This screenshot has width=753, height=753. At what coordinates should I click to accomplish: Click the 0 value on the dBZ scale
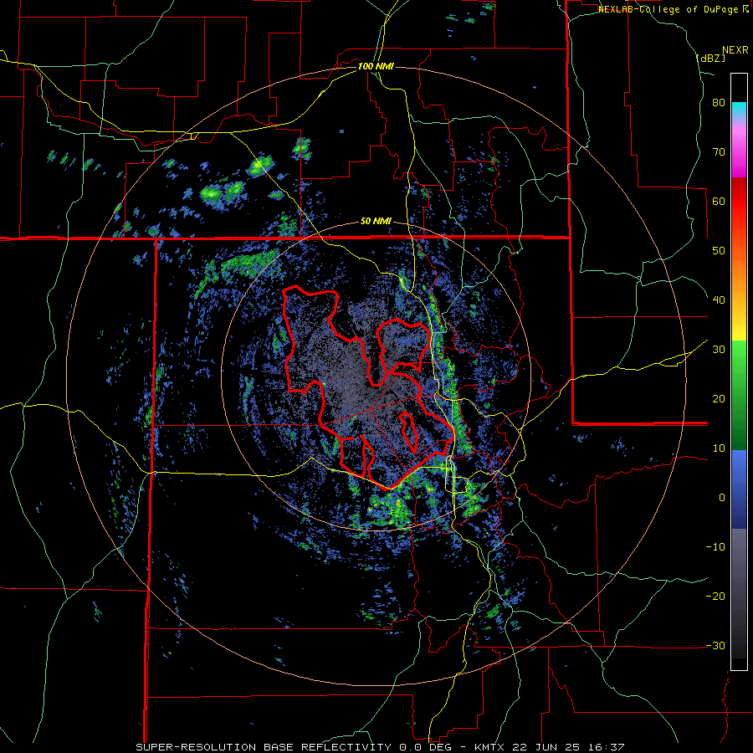pyautogui.click(x=722, y=498)
